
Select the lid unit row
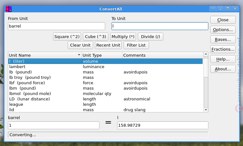click(x=105, y=110)
